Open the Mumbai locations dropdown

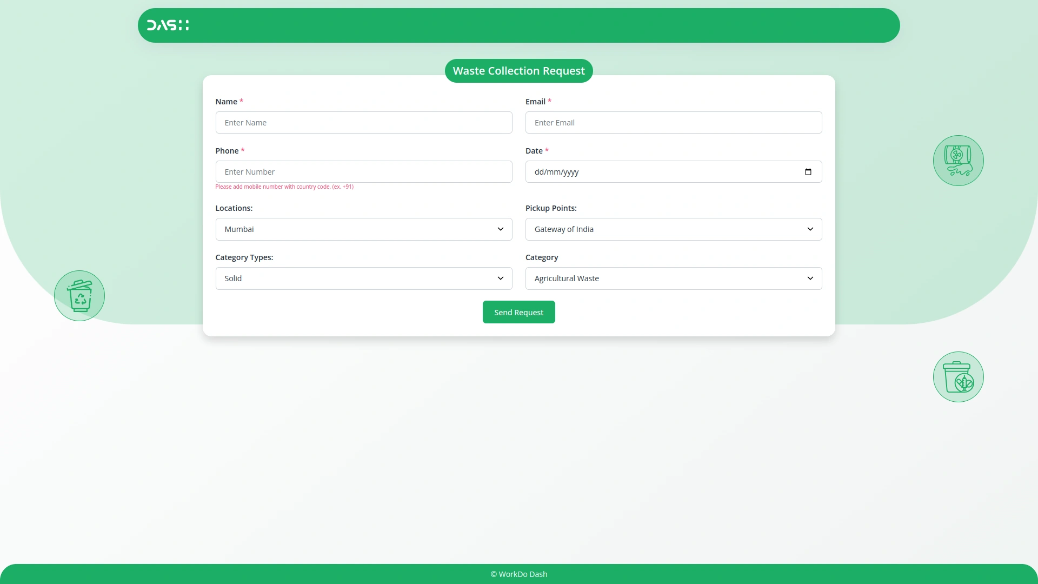coord(357,229)
